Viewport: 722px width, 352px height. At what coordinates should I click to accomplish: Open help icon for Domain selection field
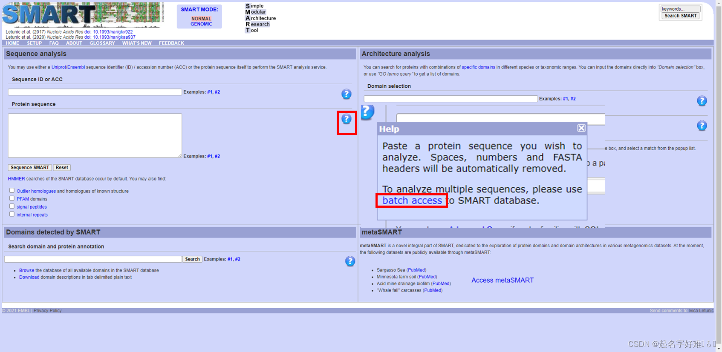pyautogui.click(x=702, y=101)
